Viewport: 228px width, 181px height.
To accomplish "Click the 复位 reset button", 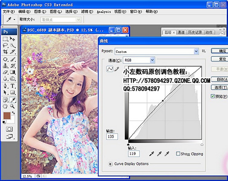I will click(x=220, y=59).
